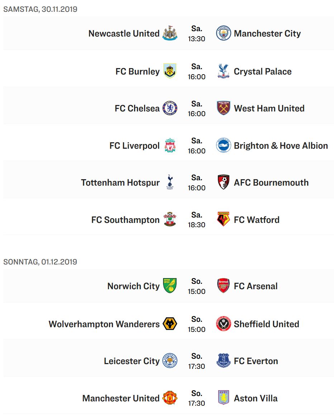Select the FC Liverpool crest

[170, 145]
